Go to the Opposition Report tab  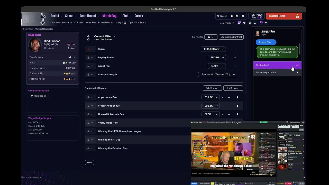[138, 23]
